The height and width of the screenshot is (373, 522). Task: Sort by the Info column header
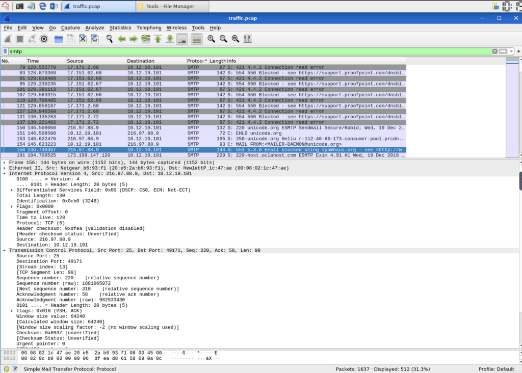pos(316,61)
